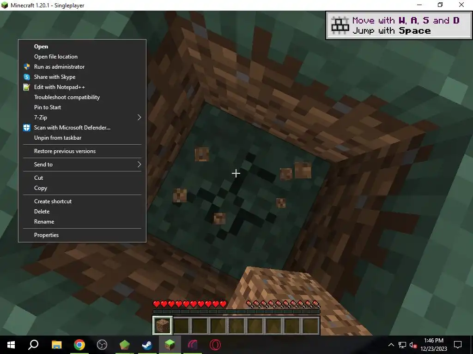Open File Explorer from the taskbar
The height and width of the screenshot is (354, 473).
(56, 345)
